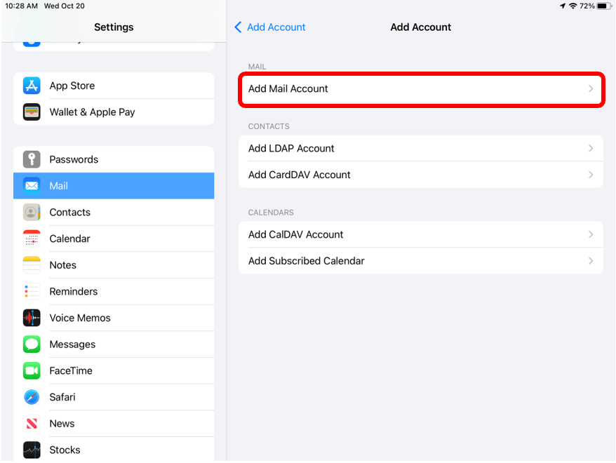Tap the Wi-Fi status icon
Screen dimensions: 616x463
(573, 6)
